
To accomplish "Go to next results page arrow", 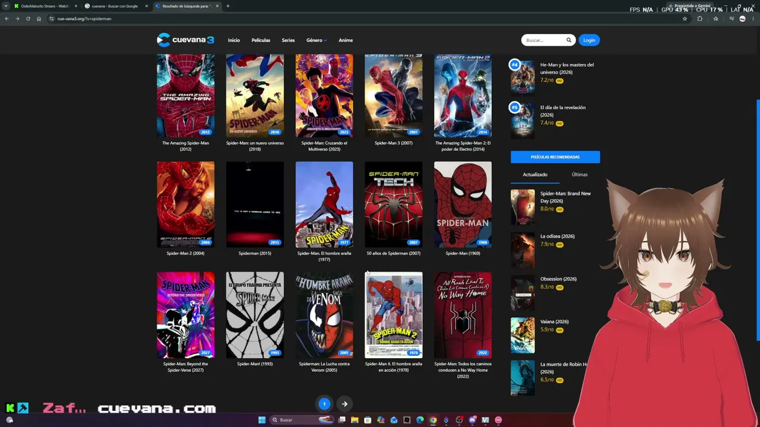I will (x=344, y=404).
